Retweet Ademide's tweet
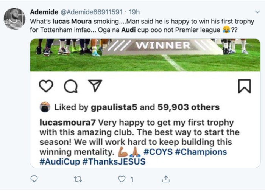 tap(78, 179)
